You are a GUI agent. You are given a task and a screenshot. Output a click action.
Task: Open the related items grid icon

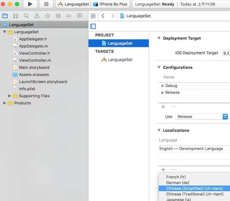93,16
